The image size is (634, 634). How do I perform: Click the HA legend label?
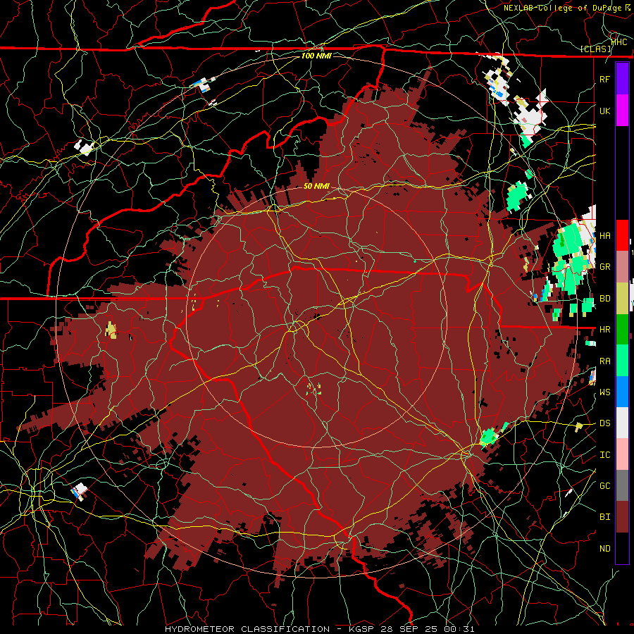click(604, 235)
